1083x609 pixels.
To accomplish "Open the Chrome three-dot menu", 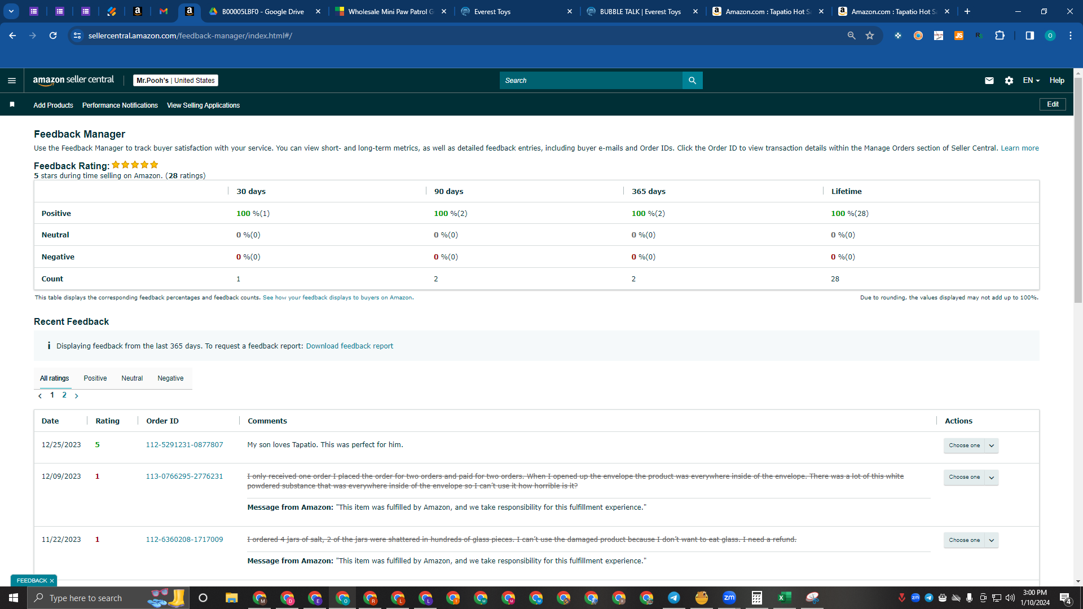I will [x=1070, y=36].
